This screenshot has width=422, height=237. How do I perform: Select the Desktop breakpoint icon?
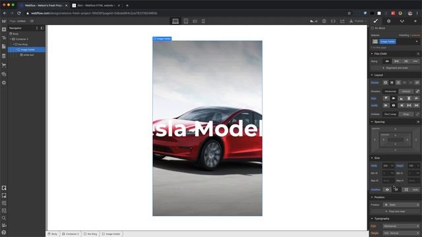[x=175, y=21]
